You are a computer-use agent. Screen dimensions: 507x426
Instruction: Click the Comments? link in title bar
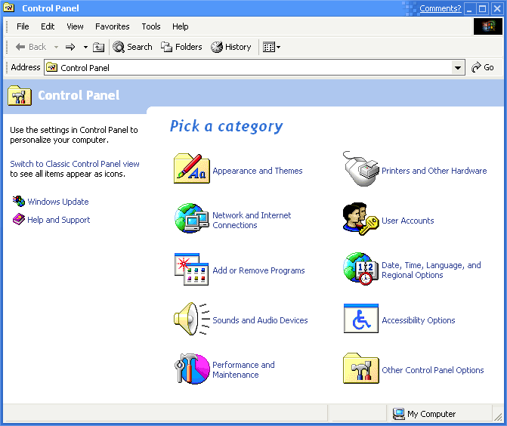(x=440, y=8)
